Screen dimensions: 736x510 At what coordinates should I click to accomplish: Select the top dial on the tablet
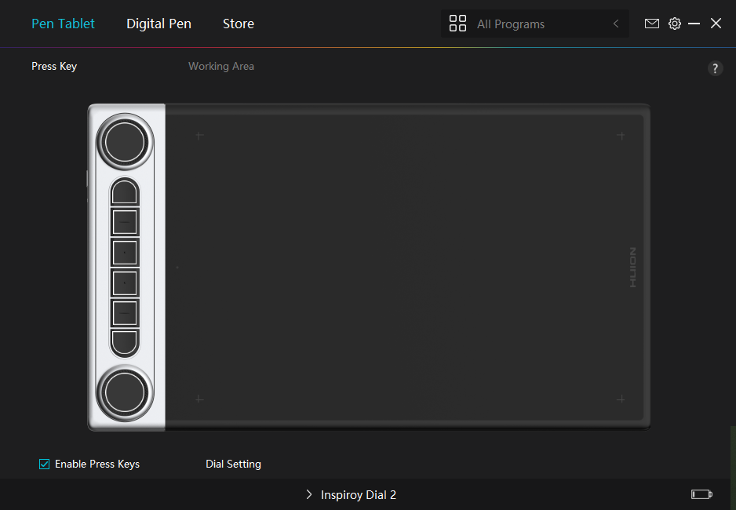pos(125,142)
